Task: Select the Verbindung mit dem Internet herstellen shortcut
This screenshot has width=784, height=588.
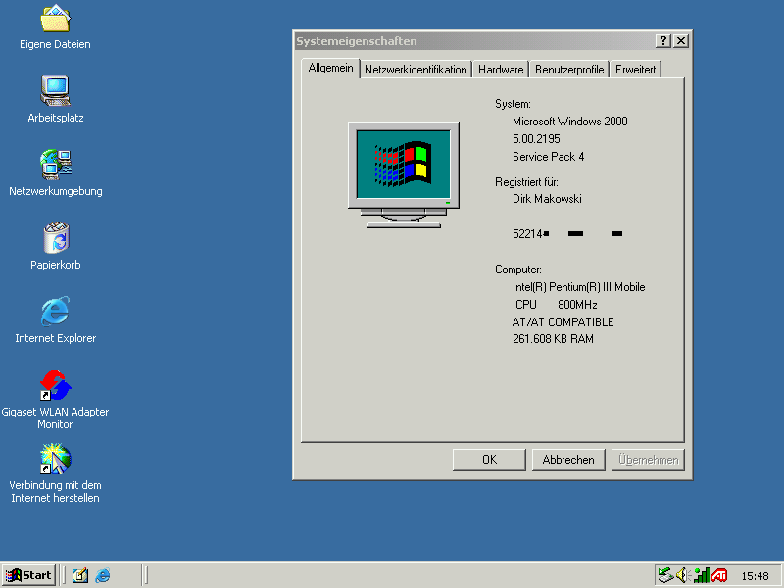Action: coord(55,459)
